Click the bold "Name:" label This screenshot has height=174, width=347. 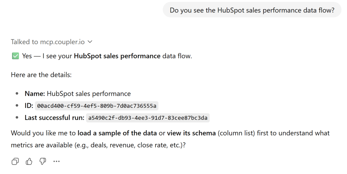(35, 94)
